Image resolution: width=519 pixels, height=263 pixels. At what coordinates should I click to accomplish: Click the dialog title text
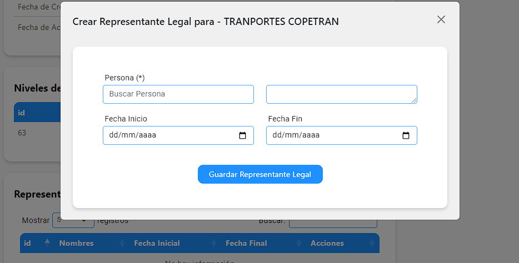click(206, 22)
